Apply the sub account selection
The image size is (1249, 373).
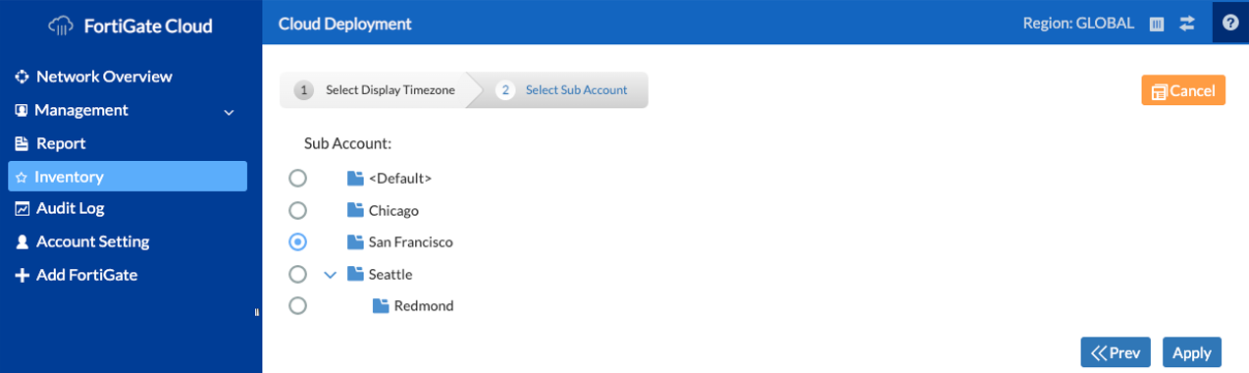[x=1192, y=352]
